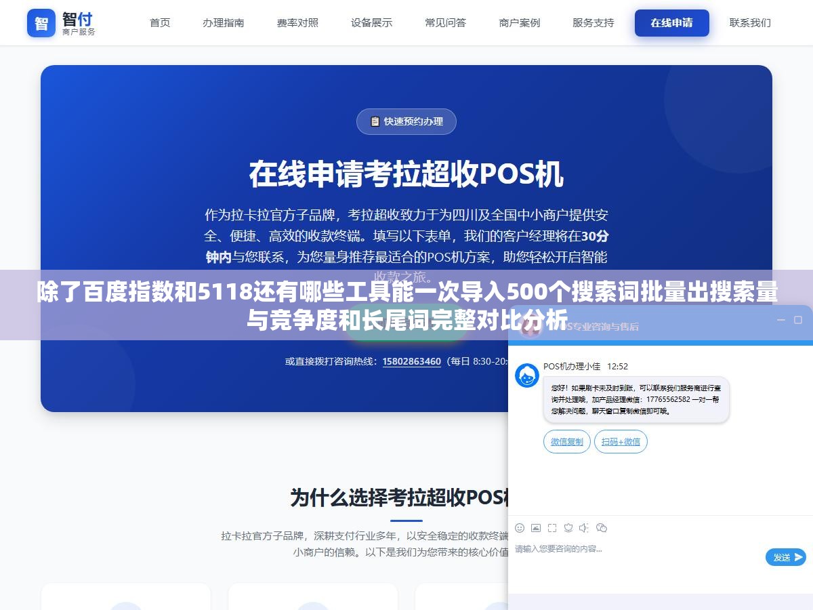Maximize the chat widget window
The width and height of the screenshot is (813, 610).
pos(799,320)
